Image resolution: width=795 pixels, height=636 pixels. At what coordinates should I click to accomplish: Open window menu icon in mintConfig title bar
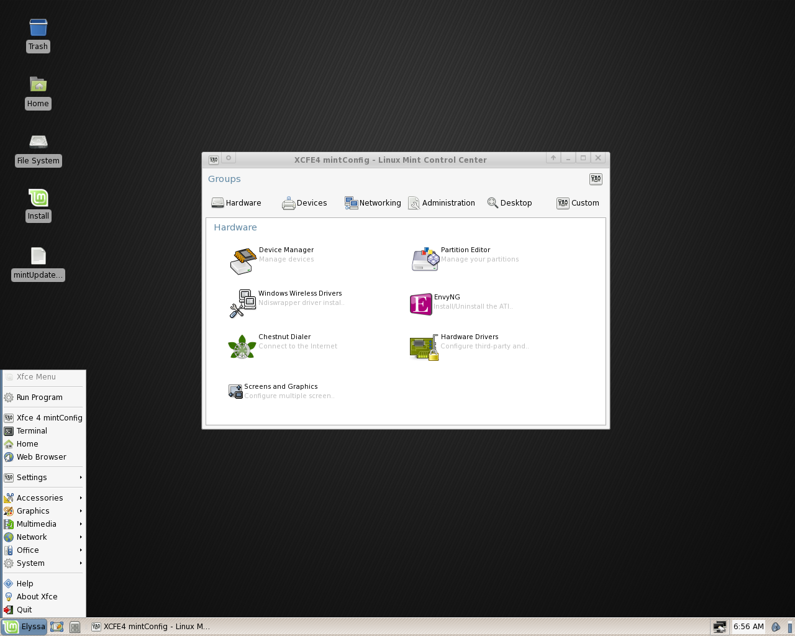[x=214, y=159]
